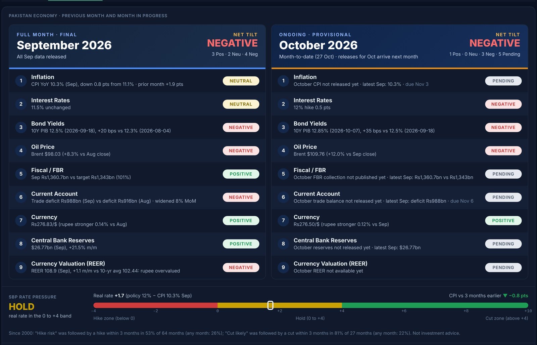Image resolution: width=537 pixels, height=345 pixels.
Task: Click 'October REER not available yet' text
Action: pos(328,271)
